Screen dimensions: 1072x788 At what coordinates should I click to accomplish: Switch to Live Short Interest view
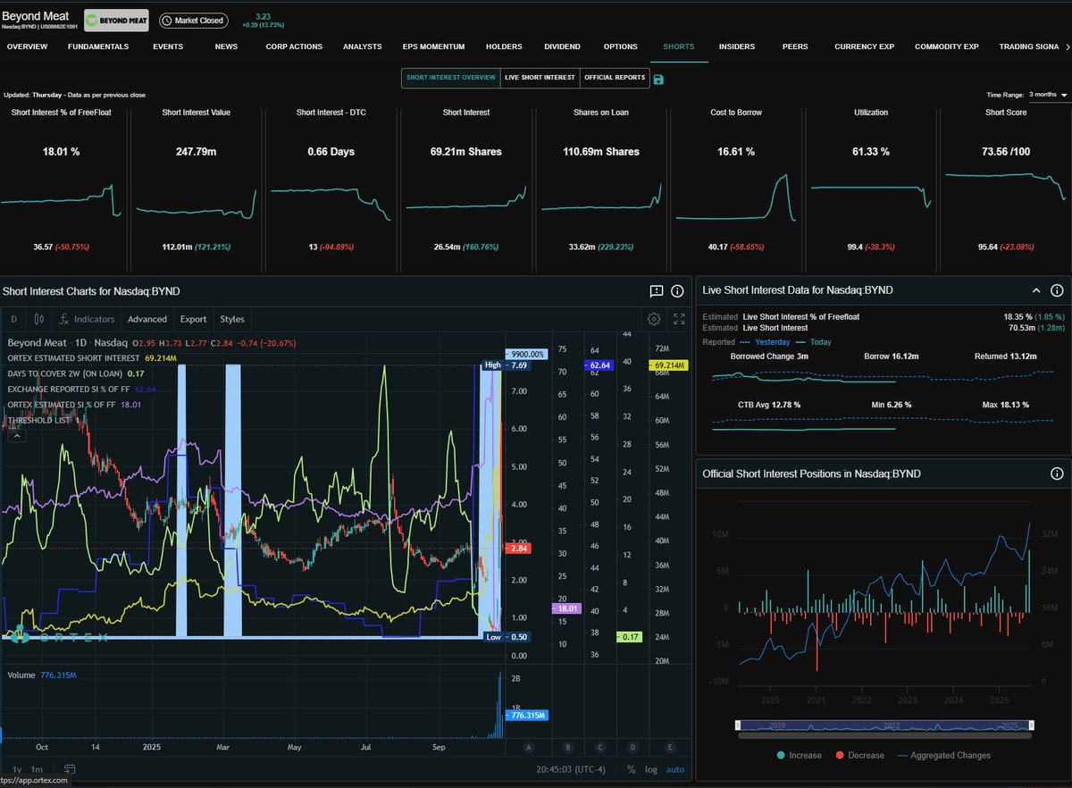click(x=540, y=78)
